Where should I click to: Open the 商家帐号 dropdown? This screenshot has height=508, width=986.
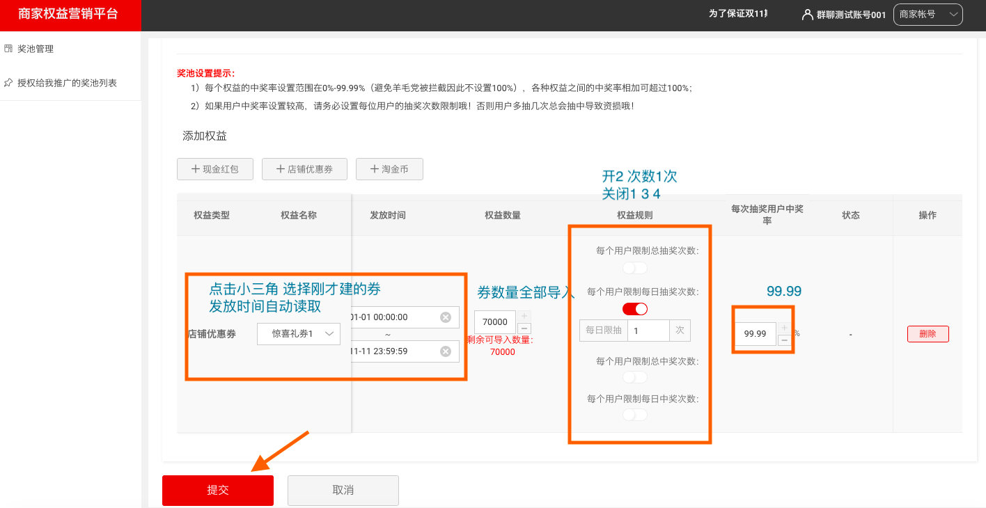pos(928,15)
